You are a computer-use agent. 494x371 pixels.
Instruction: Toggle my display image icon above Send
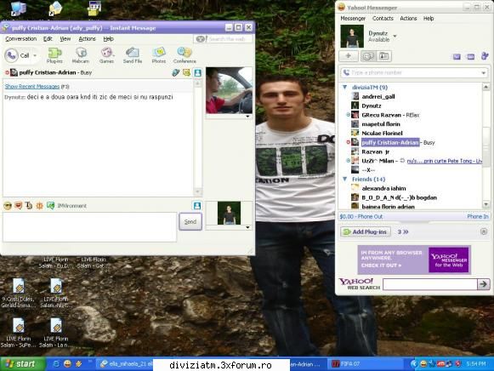point(197,206)
